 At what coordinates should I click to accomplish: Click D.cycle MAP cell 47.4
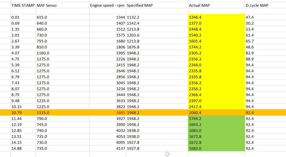click(265, 17)
